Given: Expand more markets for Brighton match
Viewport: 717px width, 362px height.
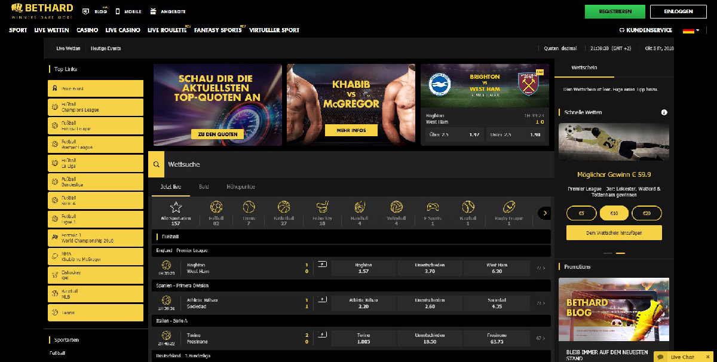Looking at the screenshot, I should [541, 268].
